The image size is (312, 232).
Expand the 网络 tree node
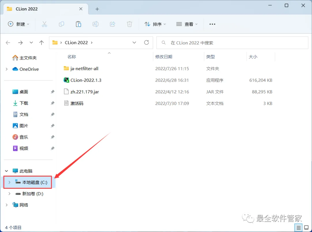(x=7, y=205)
